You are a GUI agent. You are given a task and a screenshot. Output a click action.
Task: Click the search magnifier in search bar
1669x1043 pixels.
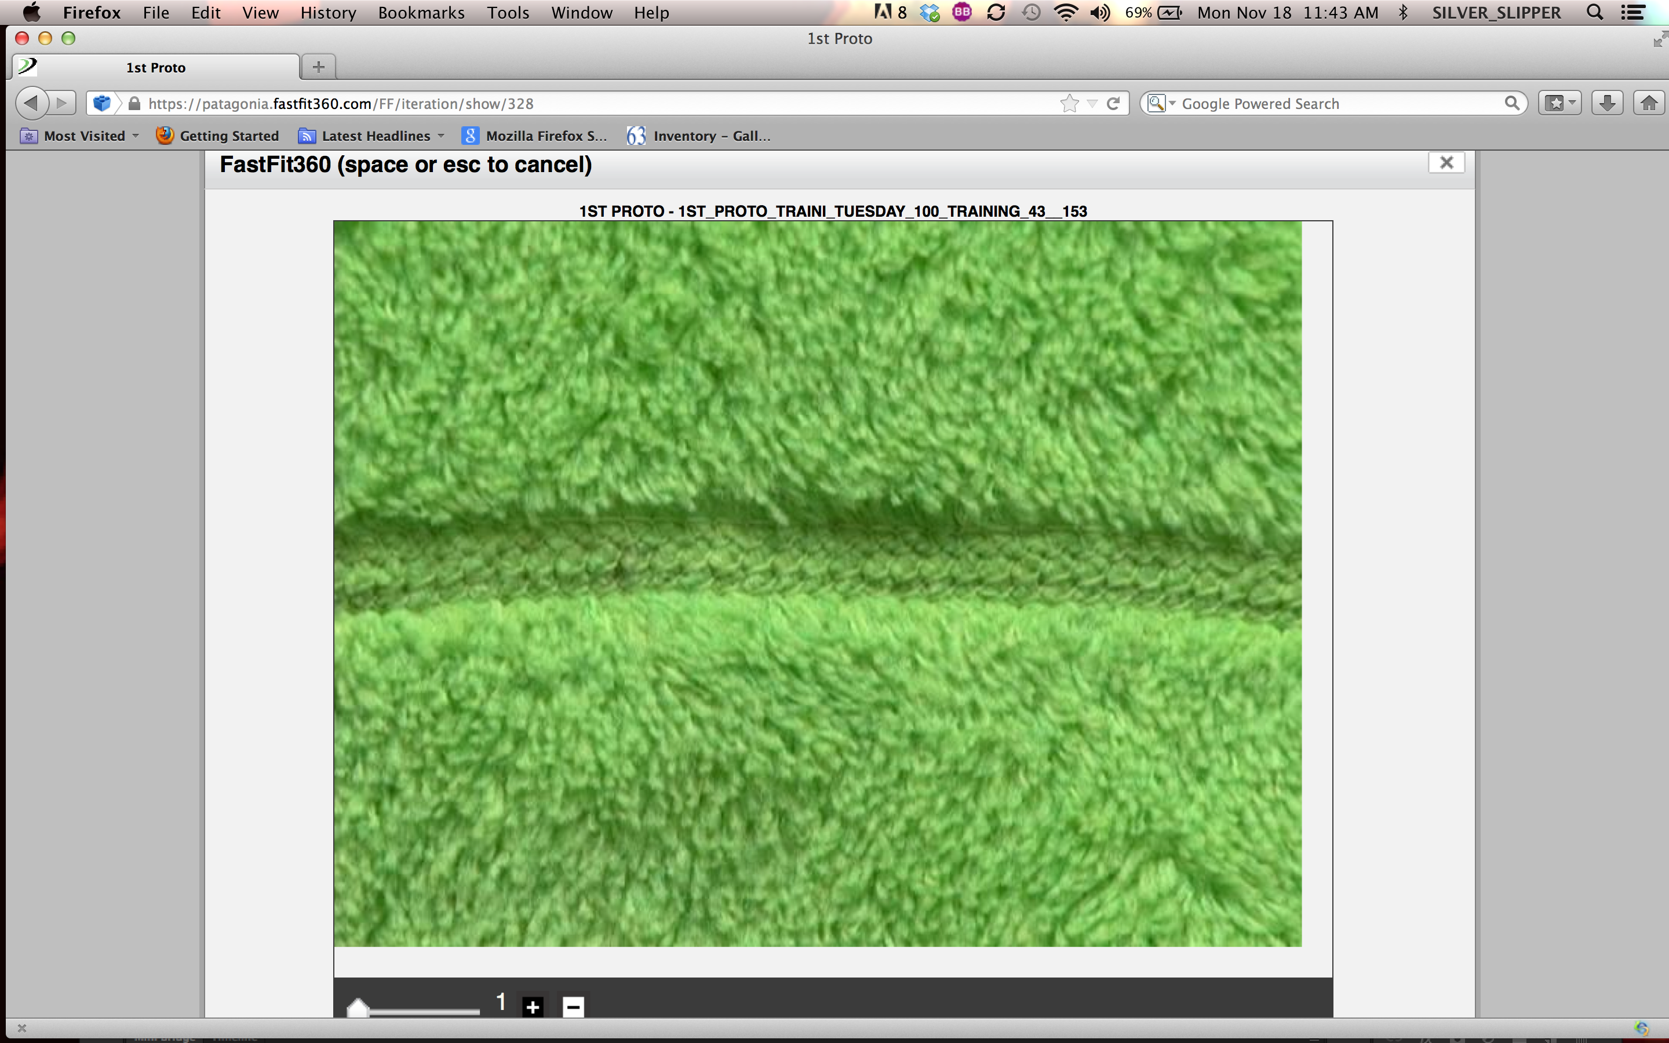coord(1512,104)
